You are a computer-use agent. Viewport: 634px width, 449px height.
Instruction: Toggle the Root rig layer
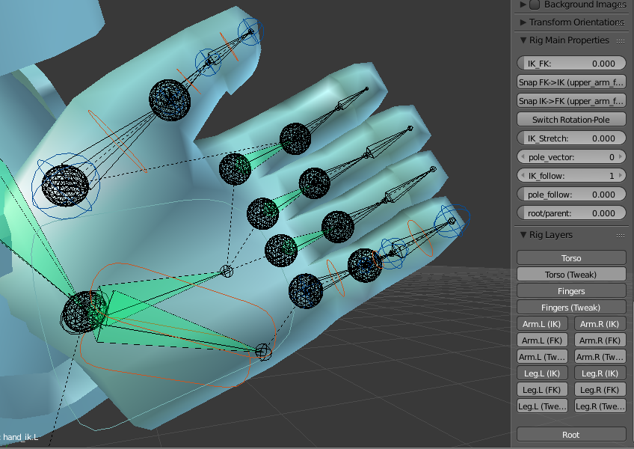571,435
